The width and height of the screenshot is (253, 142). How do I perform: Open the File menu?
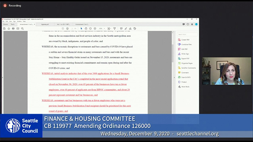tap(4, 21)
